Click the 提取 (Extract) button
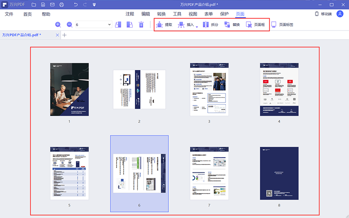The image size is (349, 218). click(x=164, y=25)
